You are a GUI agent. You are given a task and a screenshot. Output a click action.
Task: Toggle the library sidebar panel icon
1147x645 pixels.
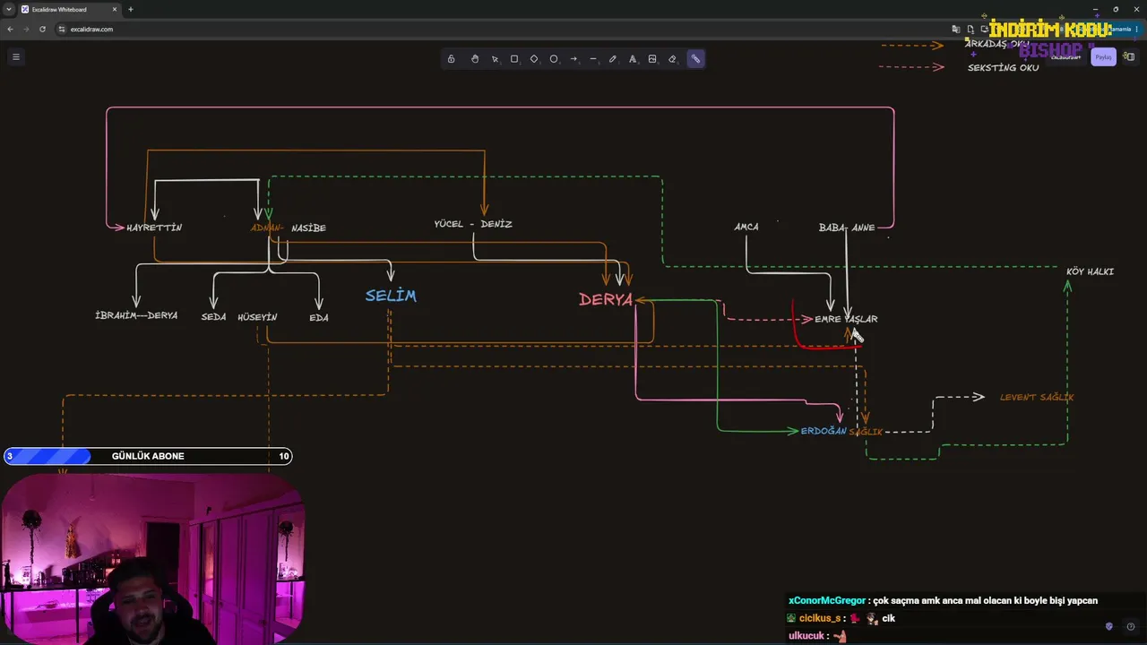click(1130, 57)
